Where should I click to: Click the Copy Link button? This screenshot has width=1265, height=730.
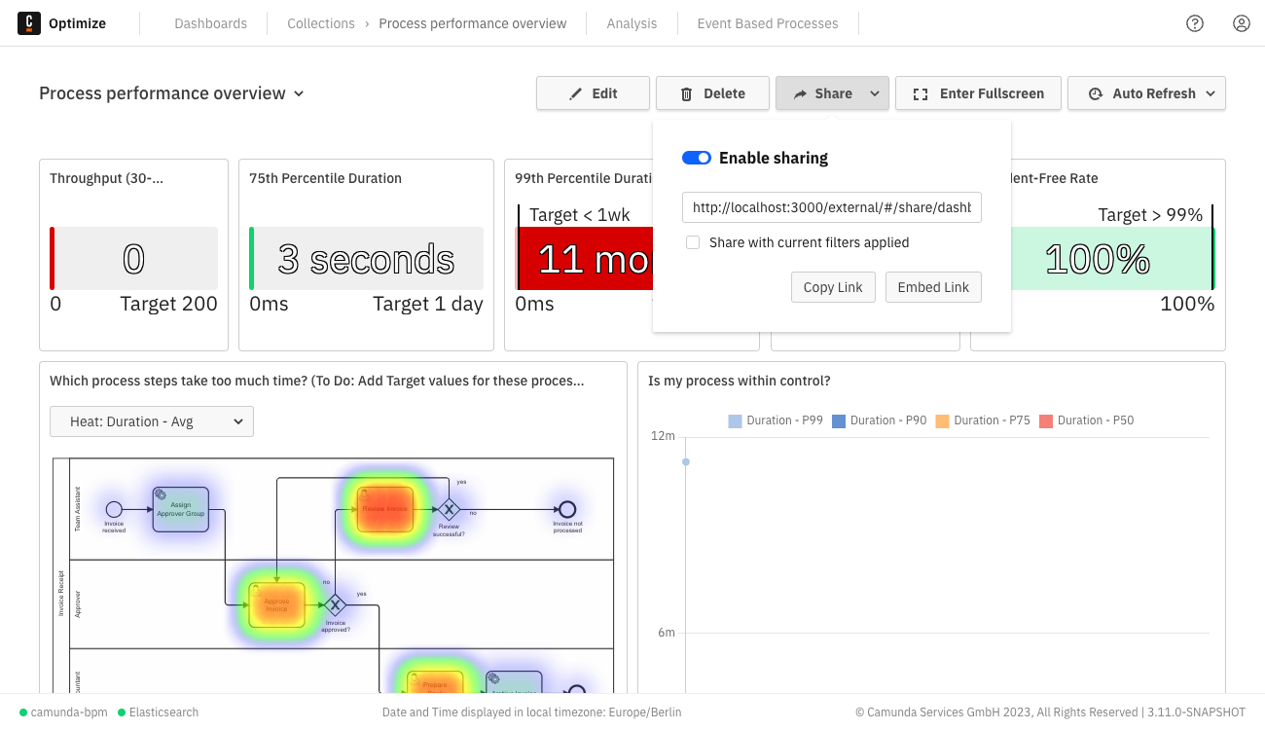point(833,287)
